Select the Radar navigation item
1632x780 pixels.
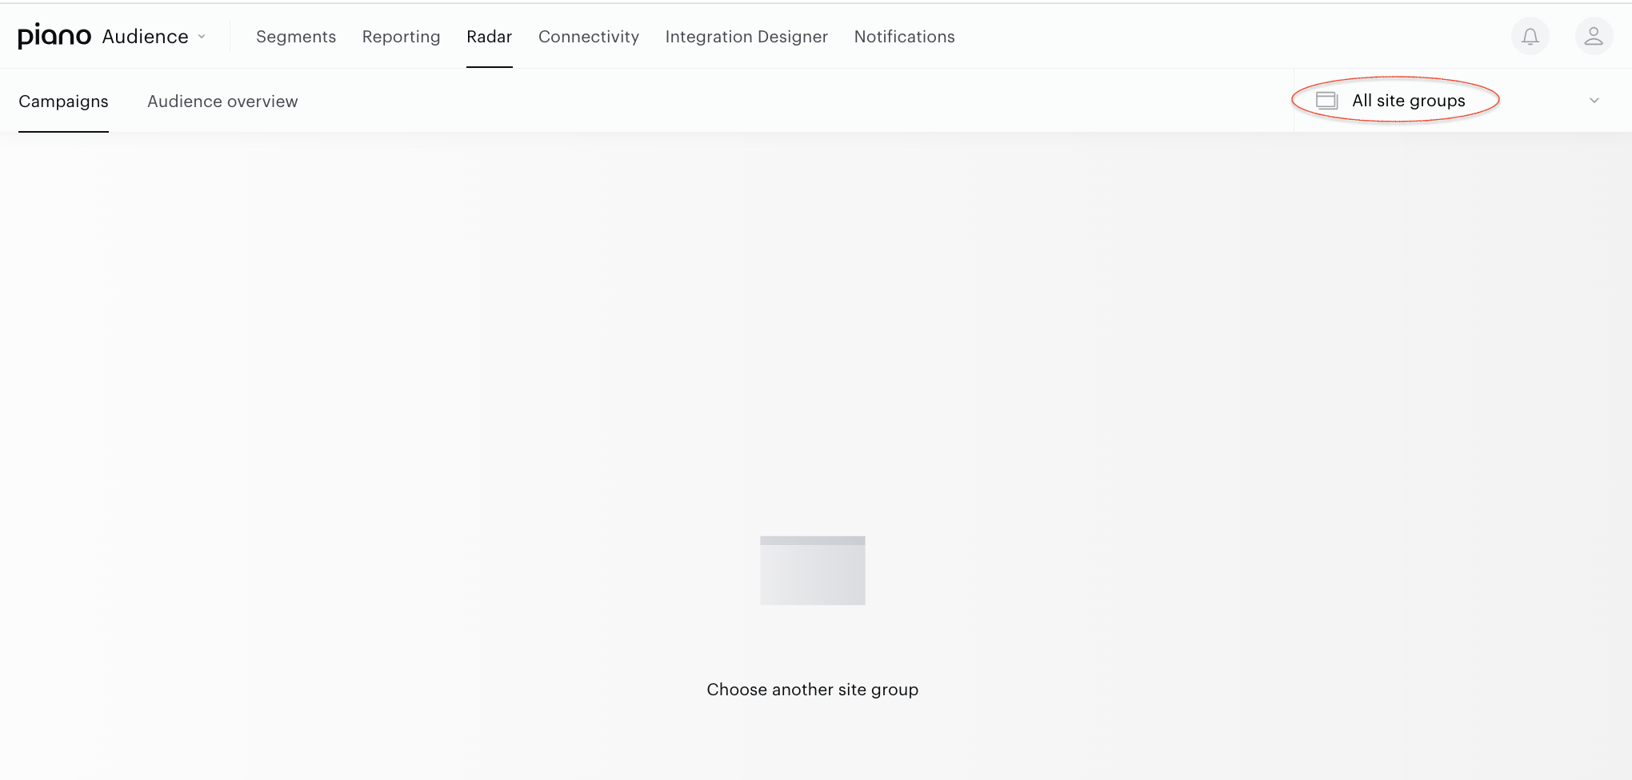point(490,37)
